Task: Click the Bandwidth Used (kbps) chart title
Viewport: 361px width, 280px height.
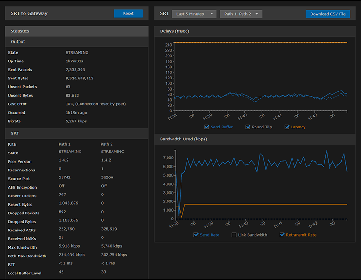Action: point(183,139)
